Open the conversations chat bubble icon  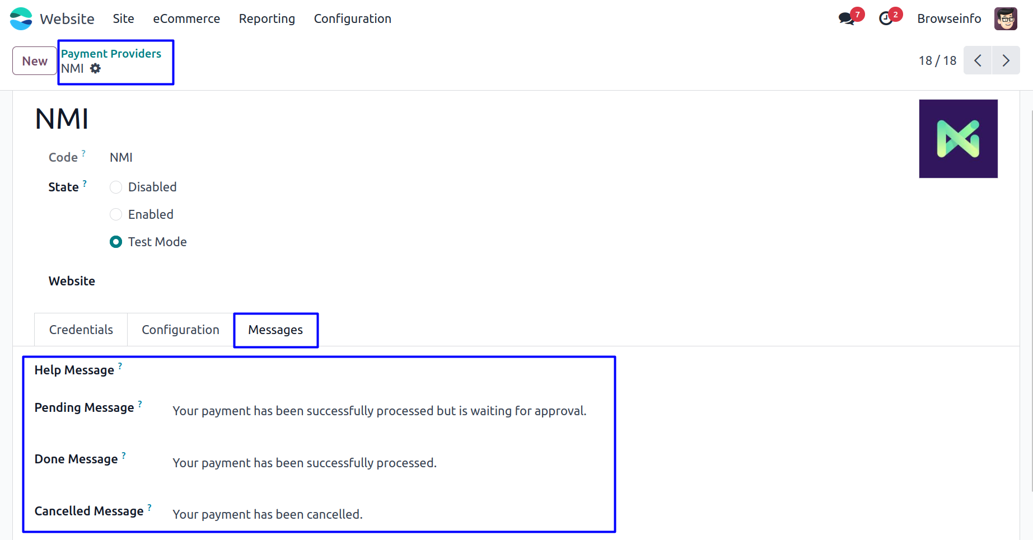846,18
